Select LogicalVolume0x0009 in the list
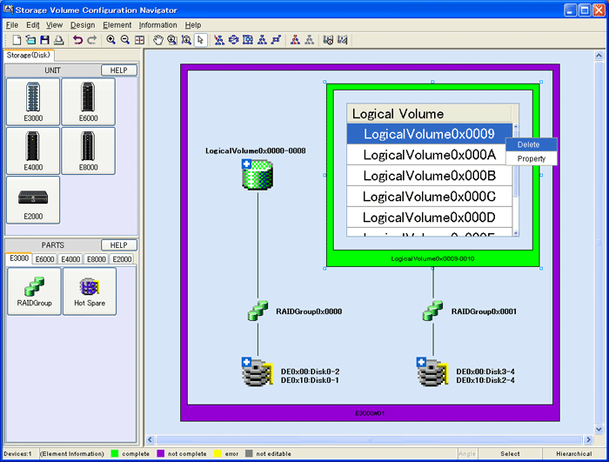The height and width of the screenshot is (462, 609). [x=430, y=134]
